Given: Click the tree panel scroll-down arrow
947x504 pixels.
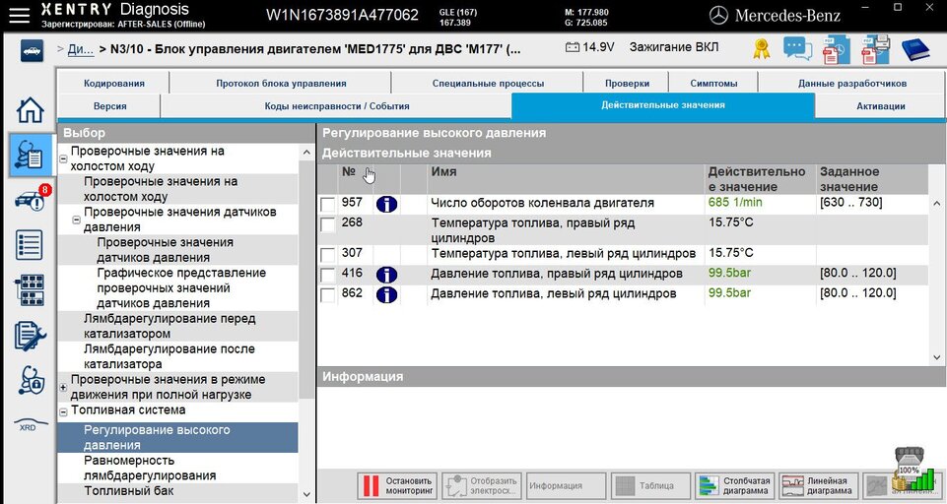Looking at the screenshot, I should (x=305, y=494).
